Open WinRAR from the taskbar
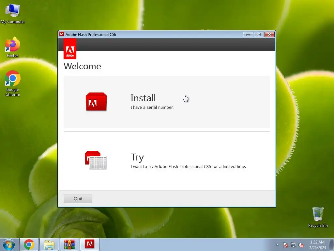Screen dimensions: 334x251 pyautogui.click(x=69, y=244)
